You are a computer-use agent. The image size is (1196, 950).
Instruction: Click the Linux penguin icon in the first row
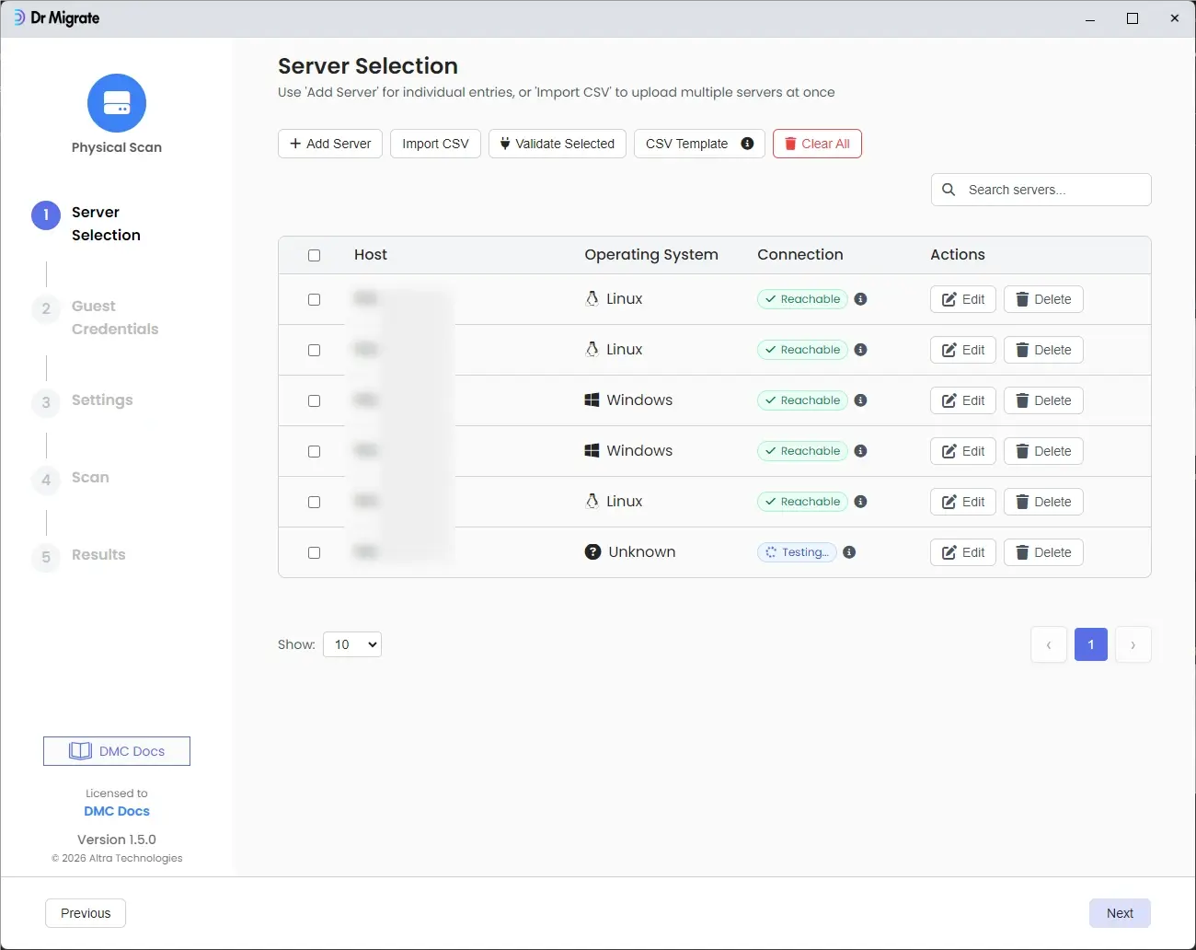pos(592,298)
